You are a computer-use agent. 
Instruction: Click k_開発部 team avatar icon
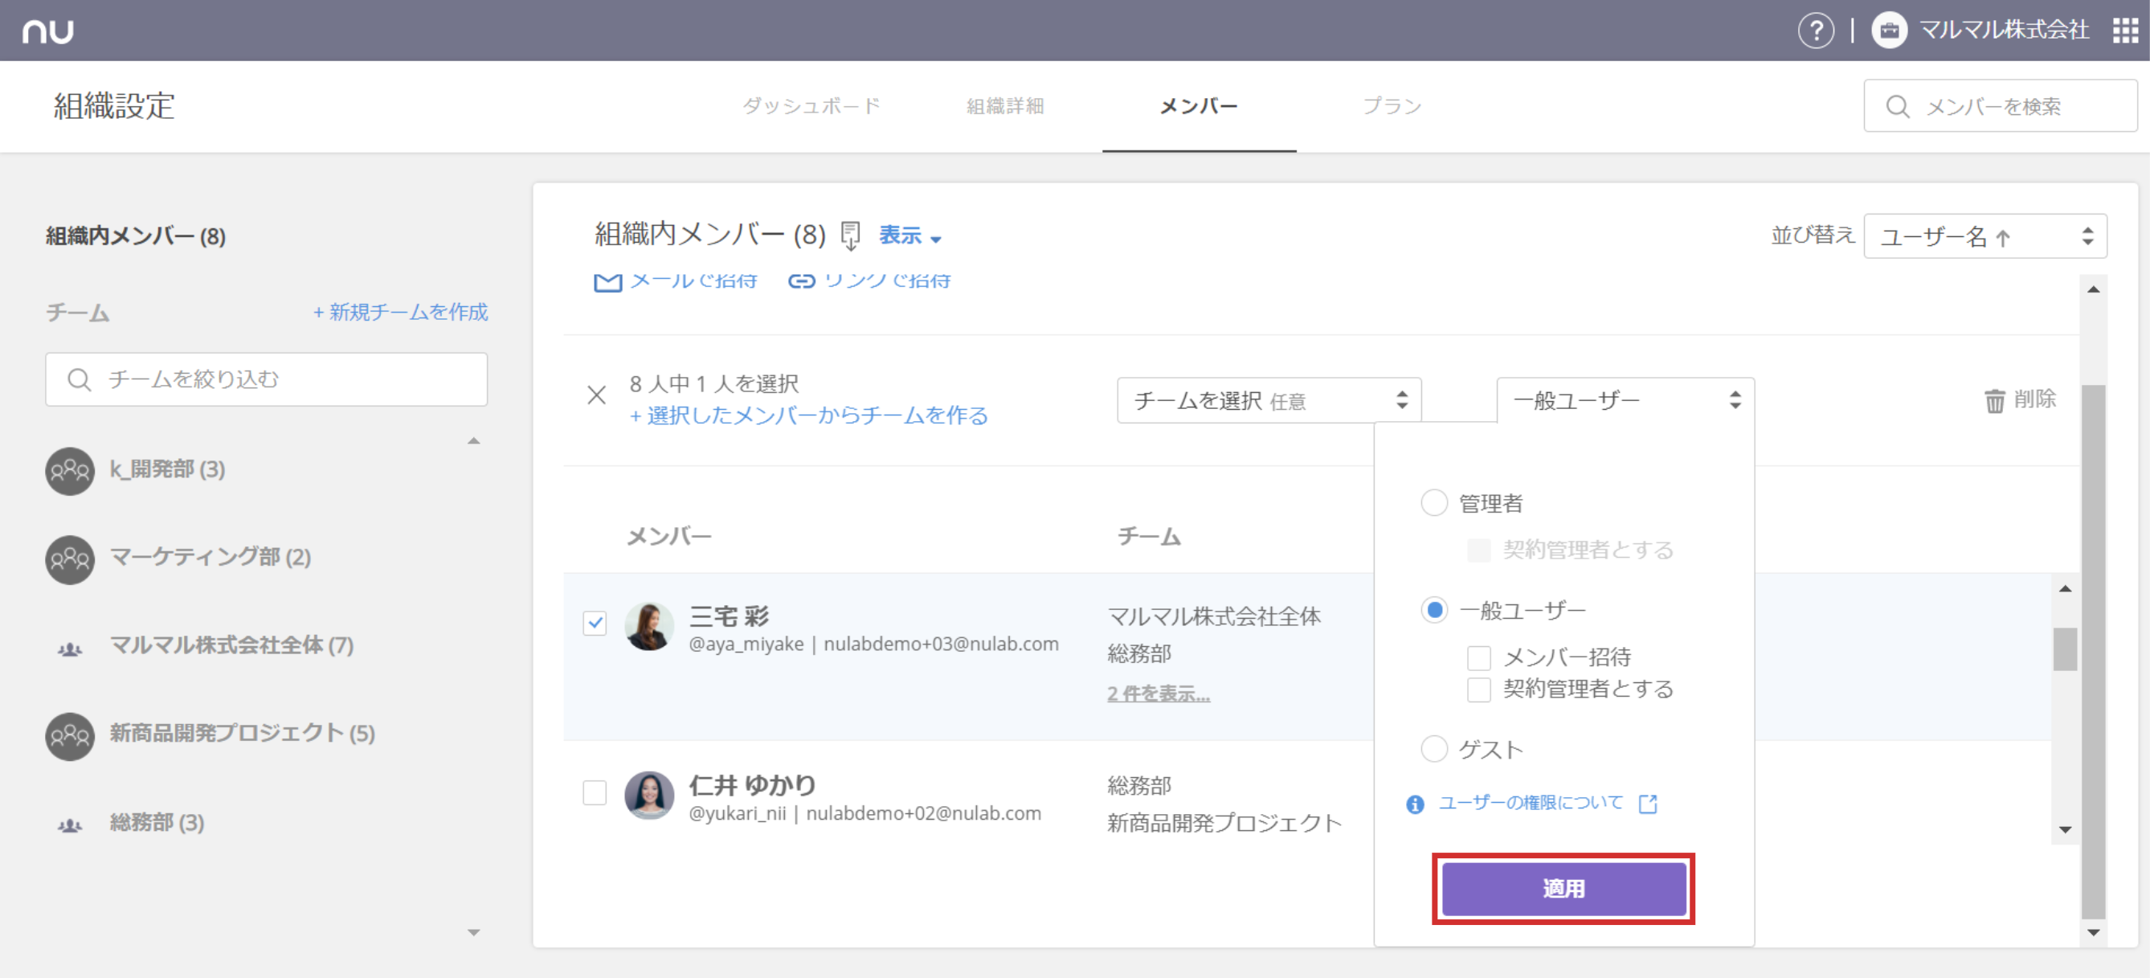point(69,471)
